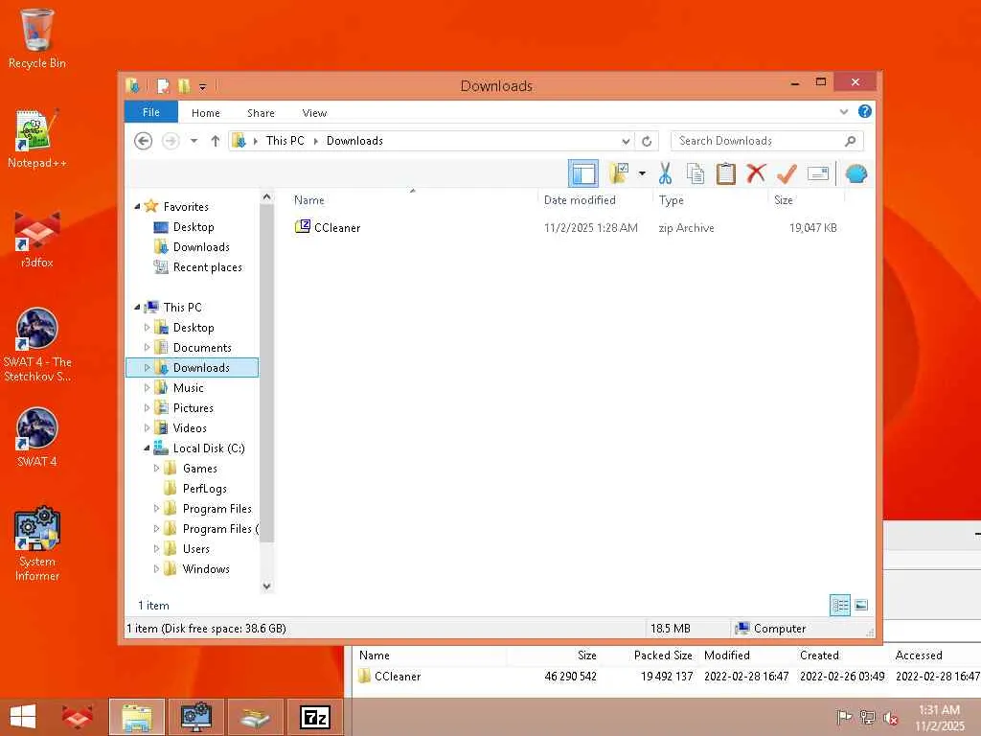Select the CCleaner folder in 7-Zip window

[x=398, y=677]
